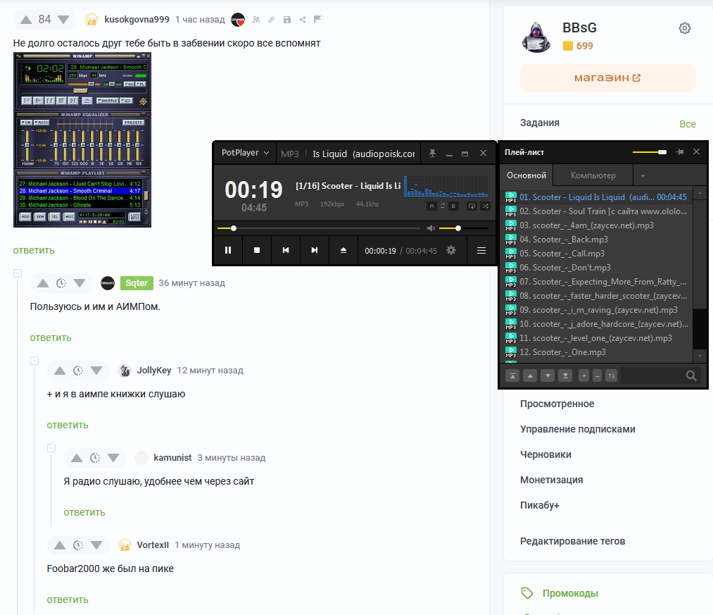Move selected item to top of playlist
This screenshot has height=615, width=713.
(x=512, y=375)
